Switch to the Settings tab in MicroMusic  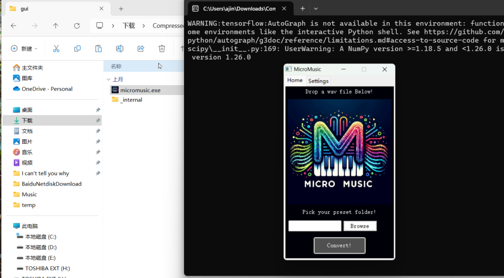318,81
